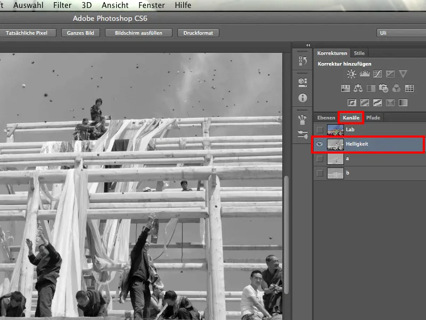Open the Properties panel icon
Viewport: 426px width, 320px height.
(302, 82)
